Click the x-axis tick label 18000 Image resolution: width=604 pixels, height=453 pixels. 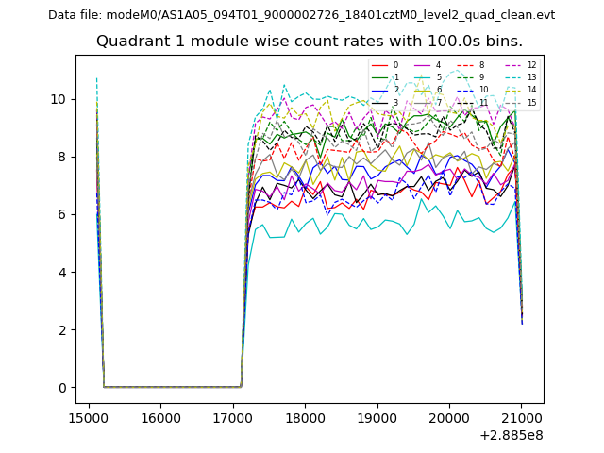click(305, 419)
